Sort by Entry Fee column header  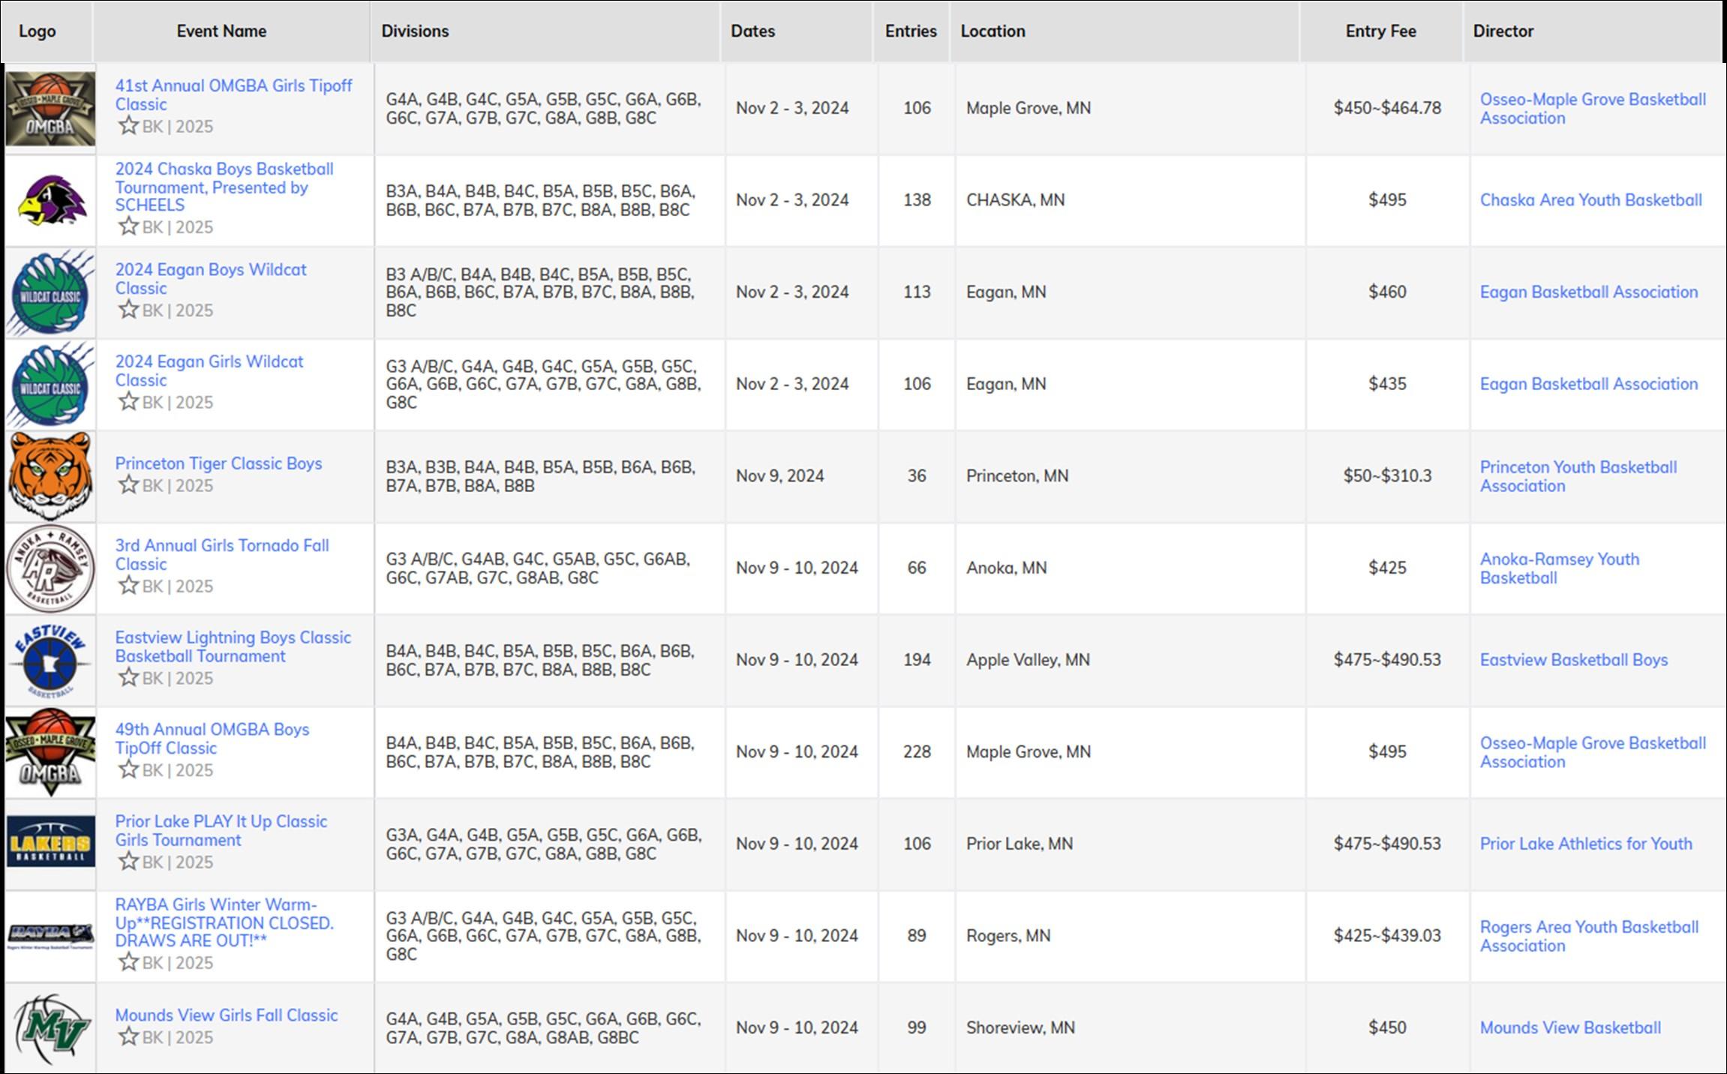coord(1380,31)
